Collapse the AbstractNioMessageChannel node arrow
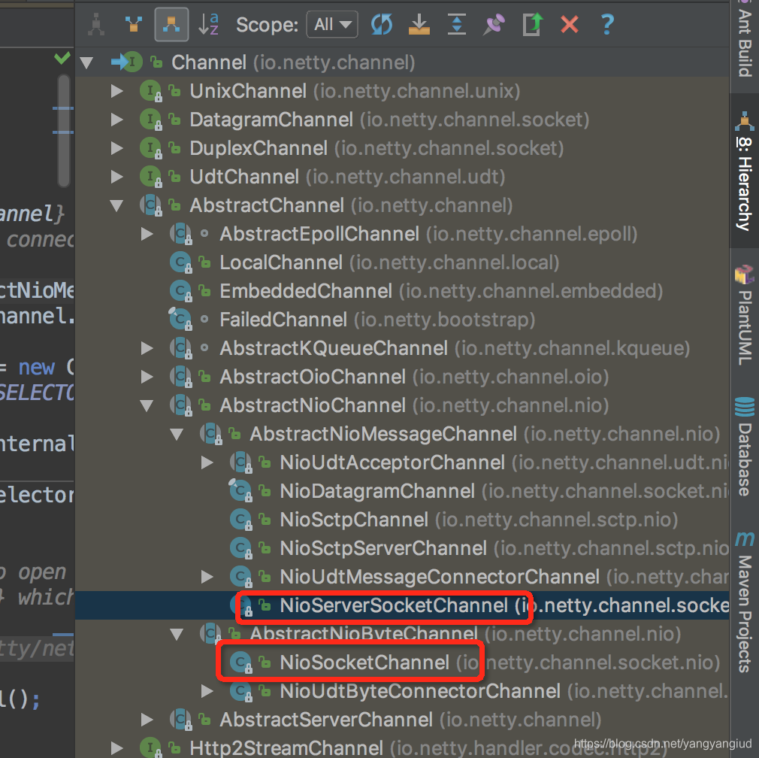Image resolution: width=759 pixels, height=758 pixels. click(x=177, y=434)
